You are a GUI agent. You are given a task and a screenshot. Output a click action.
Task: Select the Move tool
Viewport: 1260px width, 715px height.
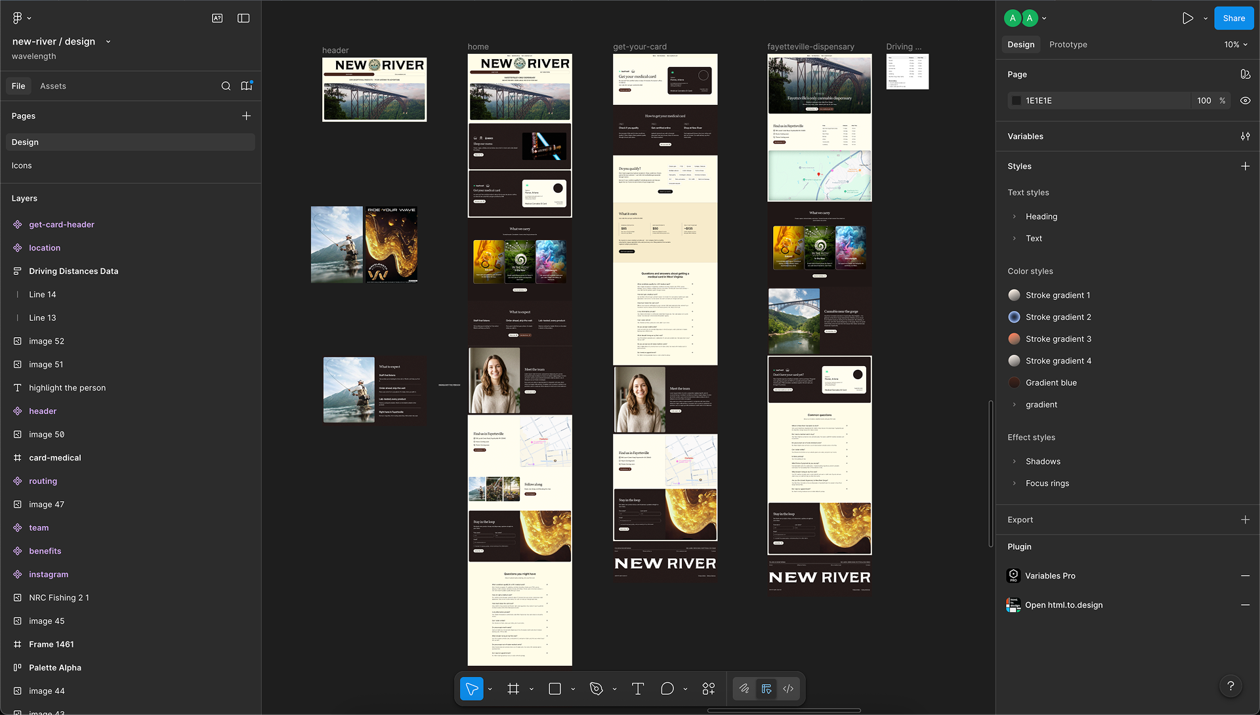pos(471,689)
